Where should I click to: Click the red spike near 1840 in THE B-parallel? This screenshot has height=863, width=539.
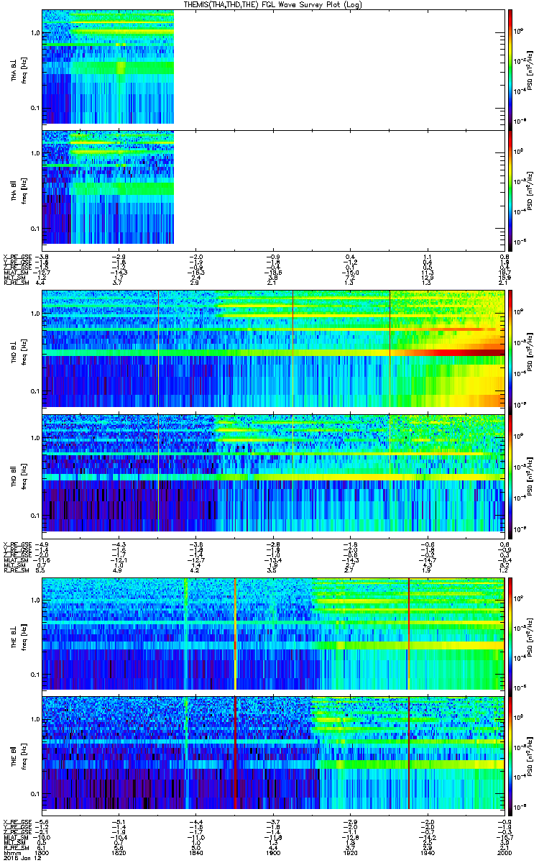pos(236,754)
